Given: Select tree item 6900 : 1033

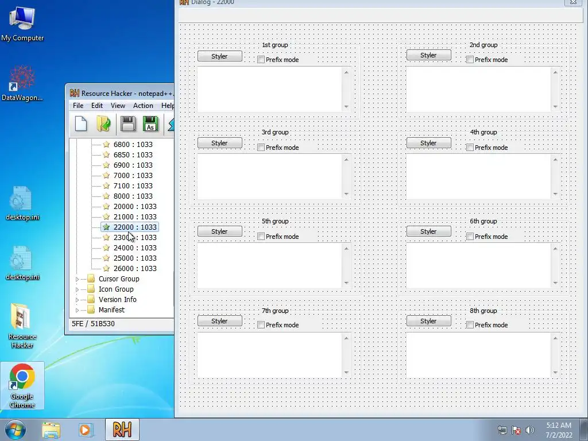Looking at the screenshot, I should coord(133,165).
